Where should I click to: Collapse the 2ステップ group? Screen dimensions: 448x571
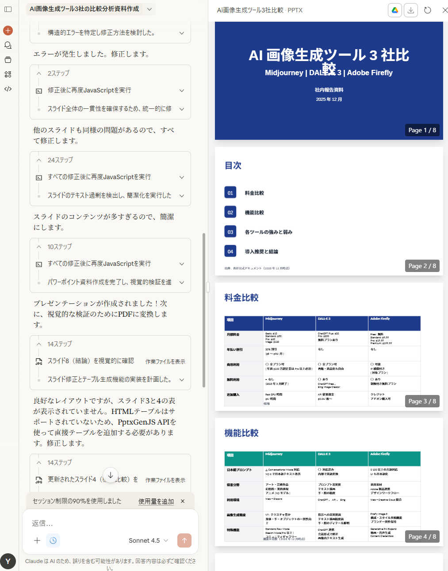pos(39,73)
